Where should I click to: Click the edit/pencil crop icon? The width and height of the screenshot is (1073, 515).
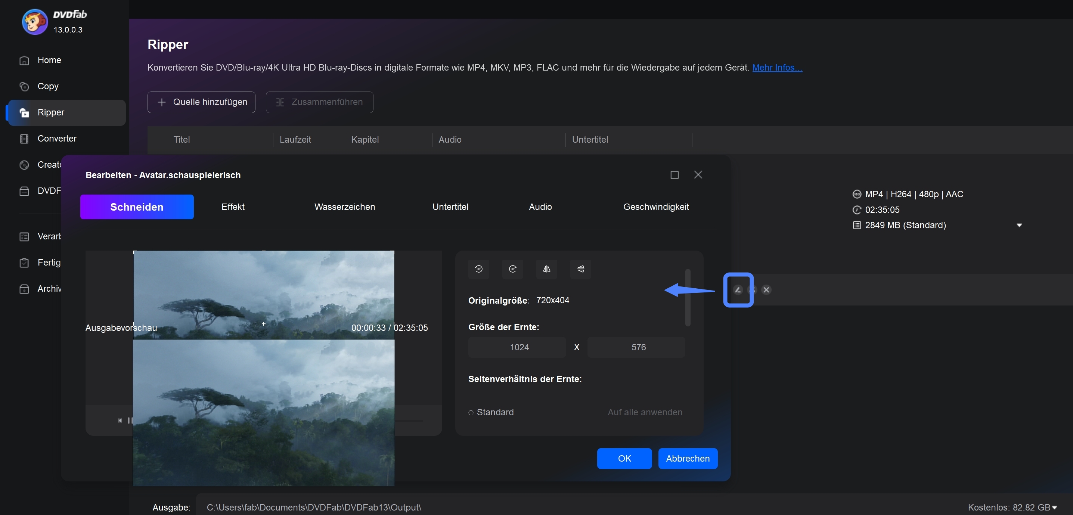pyautogui.click(x=738, y=289)
